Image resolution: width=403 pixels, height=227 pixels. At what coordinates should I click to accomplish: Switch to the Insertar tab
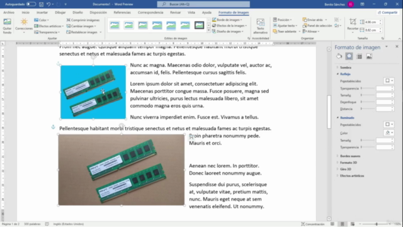pyautogui.click(x=42, y=13)
